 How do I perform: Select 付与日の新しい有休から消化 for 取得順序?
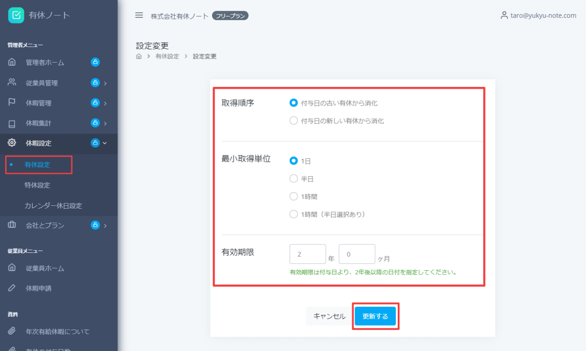point(293,120)
